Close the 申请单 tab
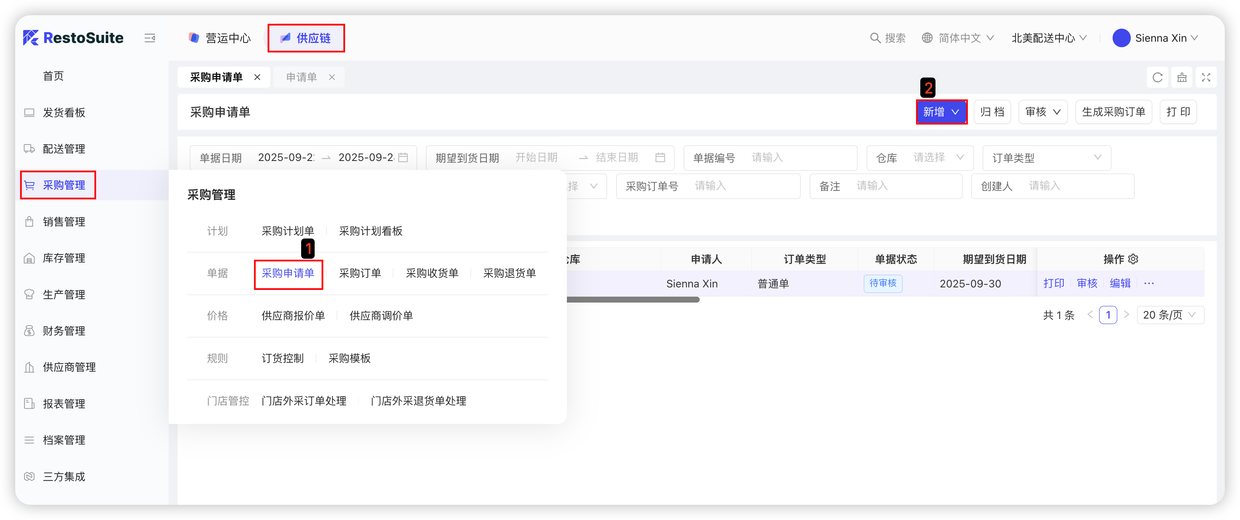Screen dimensions: 1240x520 332,78
